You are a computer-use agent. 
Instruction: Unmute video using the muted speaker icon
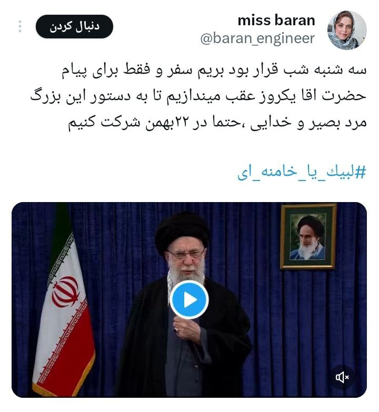[342, 378]
